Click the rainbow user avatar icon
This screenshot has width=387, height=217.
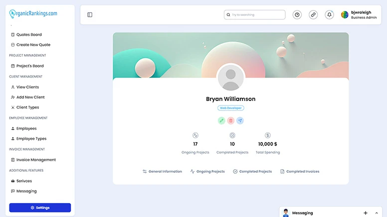345,15
